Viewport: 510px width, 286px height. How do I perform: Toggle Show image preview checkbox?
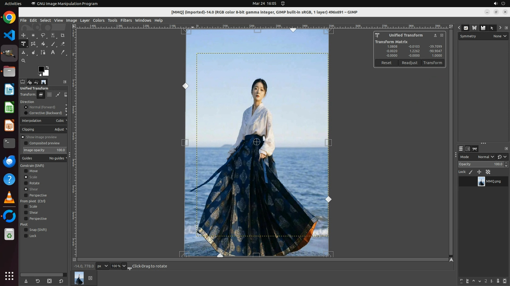(23, 137)
